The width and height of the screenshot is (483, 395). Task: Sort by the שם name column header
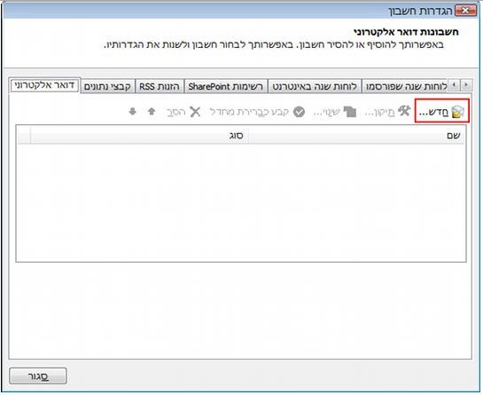355,136
